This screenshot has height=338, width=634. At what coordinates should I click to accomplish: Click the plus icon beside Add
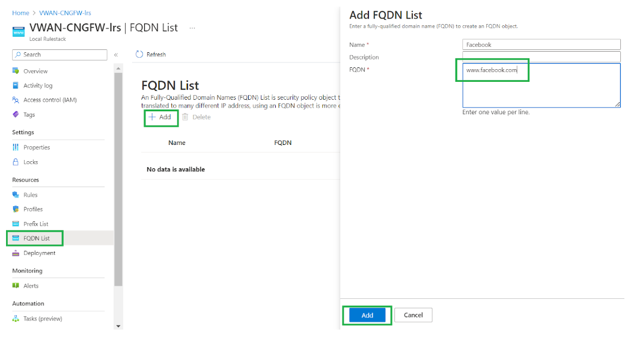point(152,117)
